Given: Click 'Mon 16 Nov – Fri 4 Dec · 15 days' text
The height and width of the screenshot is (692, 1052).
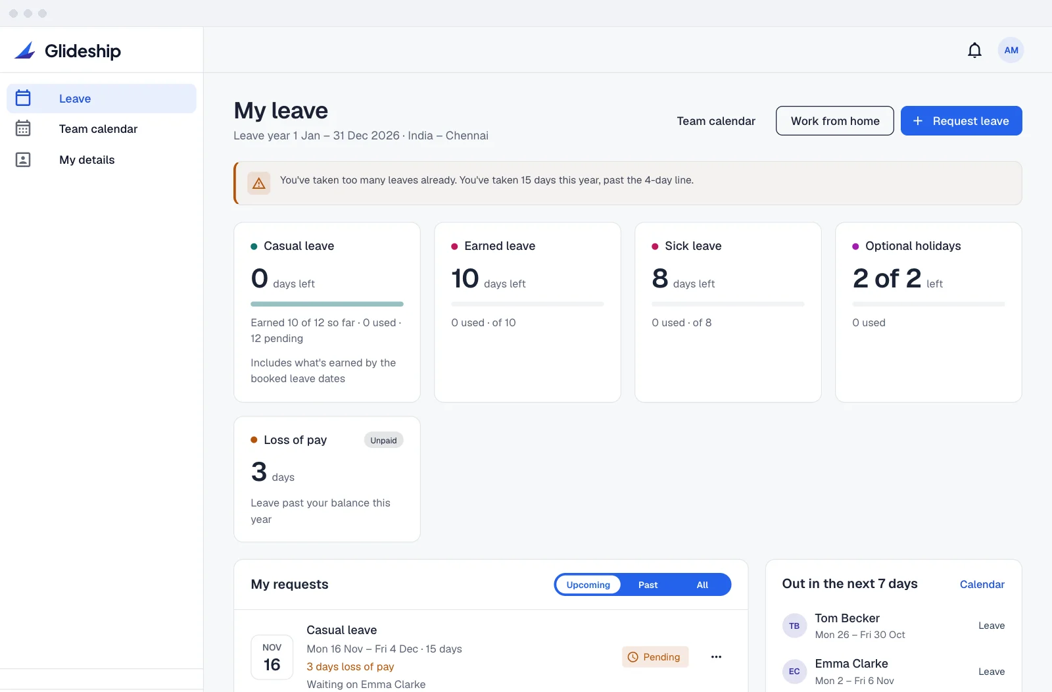Looking at the screenshot, I should 384,649.
